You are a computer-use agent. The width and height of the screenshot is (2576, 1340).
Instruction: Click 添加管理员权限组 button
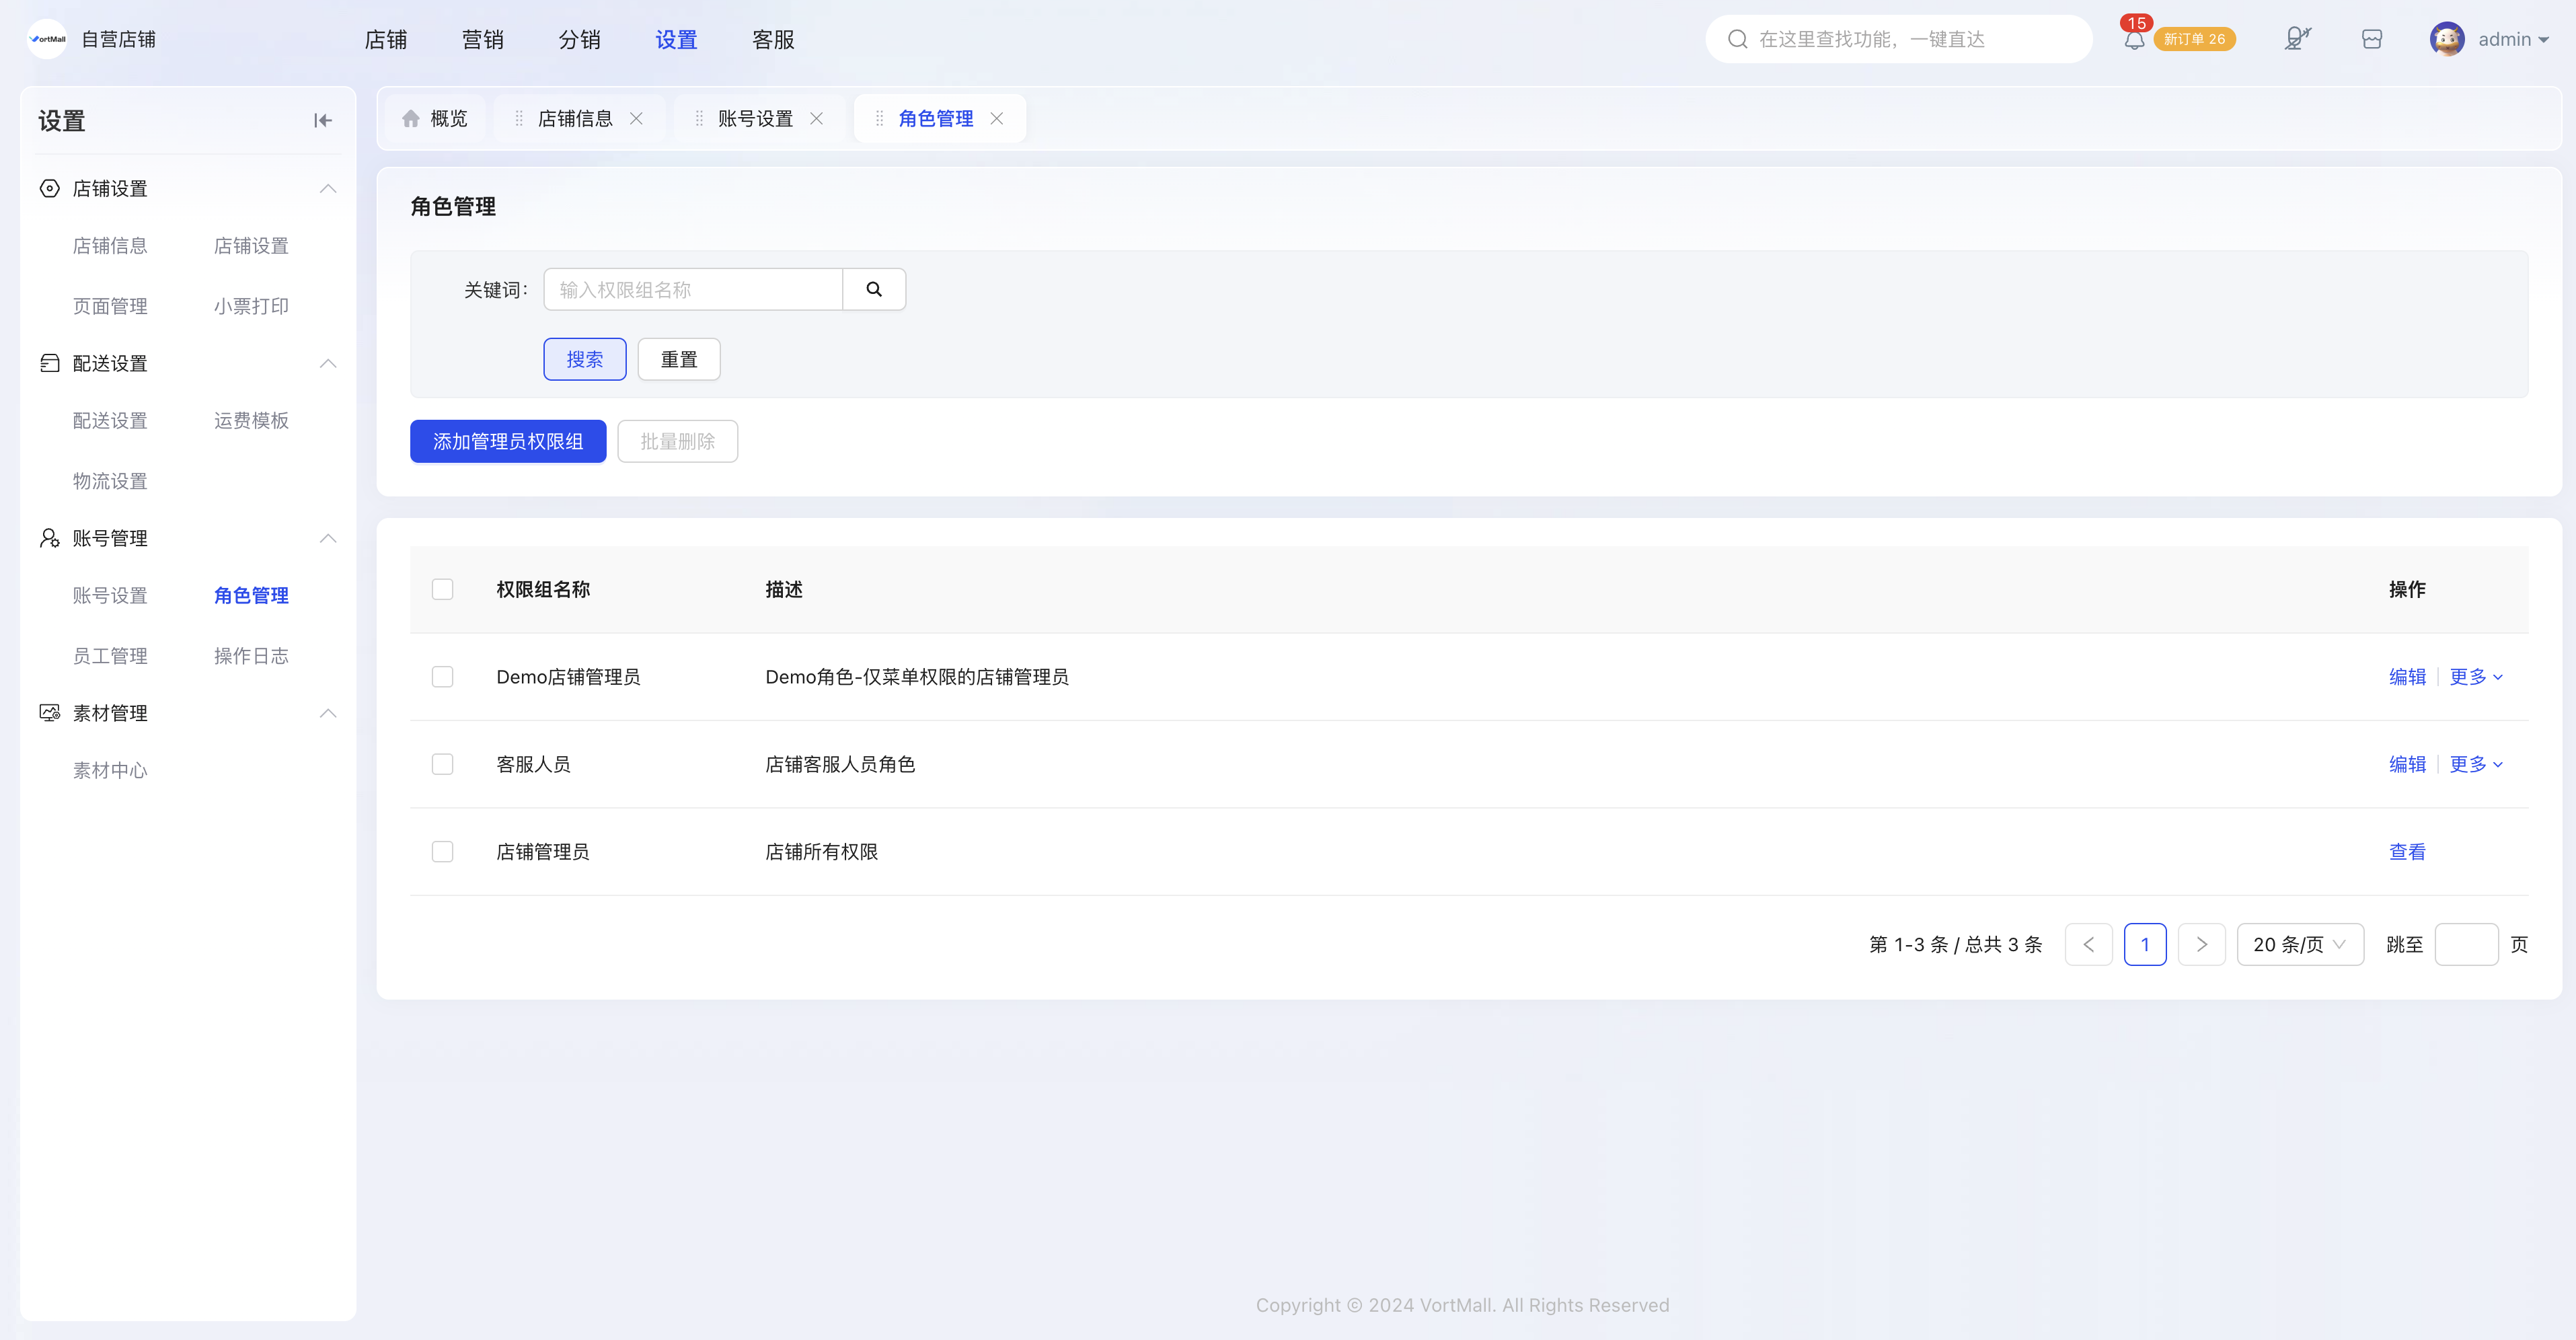point(508,441)
